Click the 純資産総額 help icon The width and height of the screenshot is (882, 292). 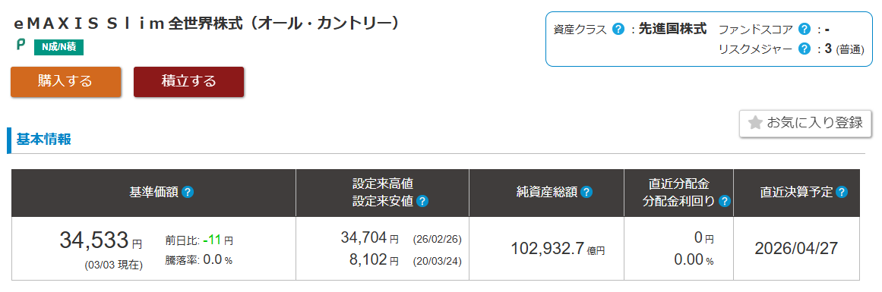(586, 193)
